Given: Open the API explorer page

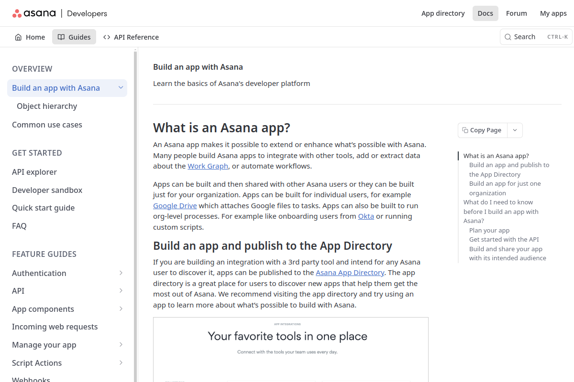Looking at the screenshot, I should click(34, 172).
